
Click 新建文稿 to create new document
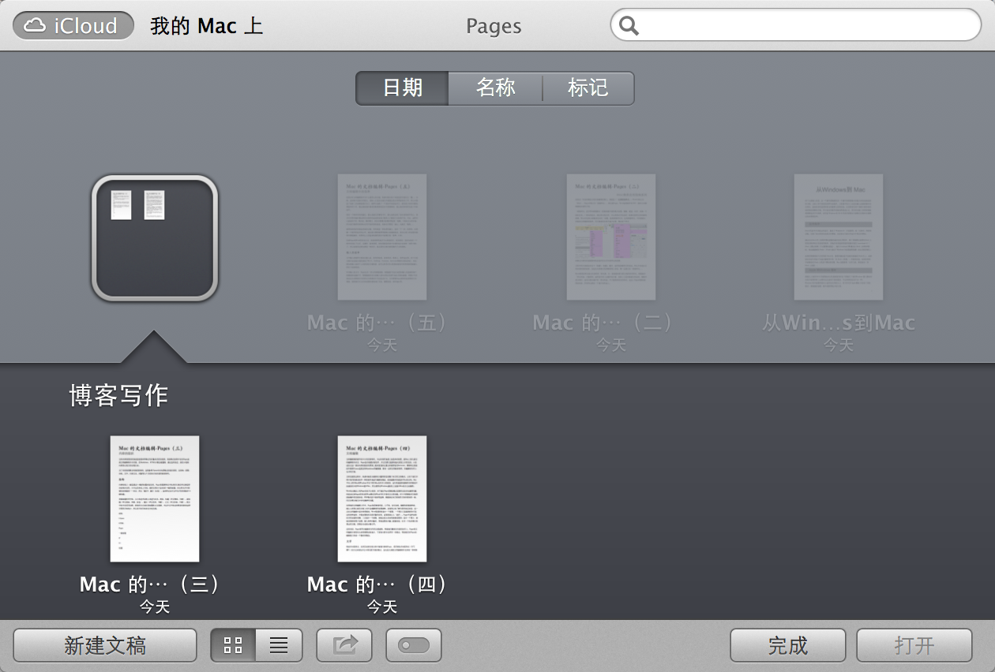(105, 645)
